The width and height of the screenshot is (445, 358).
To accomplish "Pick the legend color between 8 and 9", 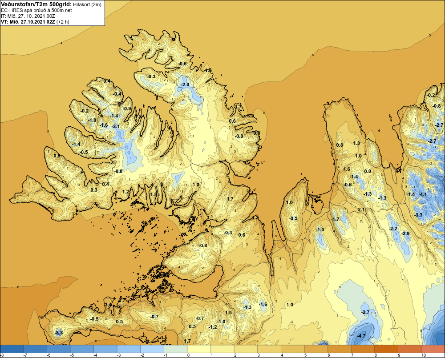I will [386, 349].
